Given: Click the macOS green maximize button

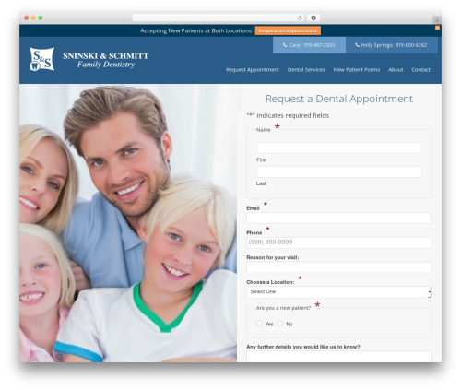Looking at the screenshot, I should [x=41, y=18].
